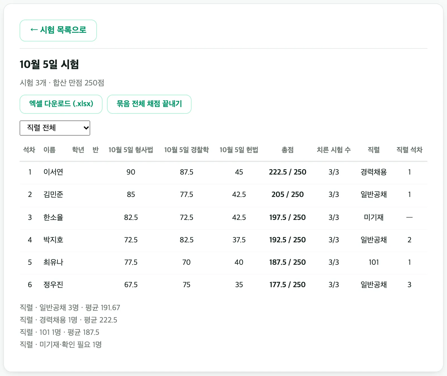The image size is (447, 376).
Task: Click the 경력채용 cell for 이서연
Action: pyautogui.click(x=374, y=172)
